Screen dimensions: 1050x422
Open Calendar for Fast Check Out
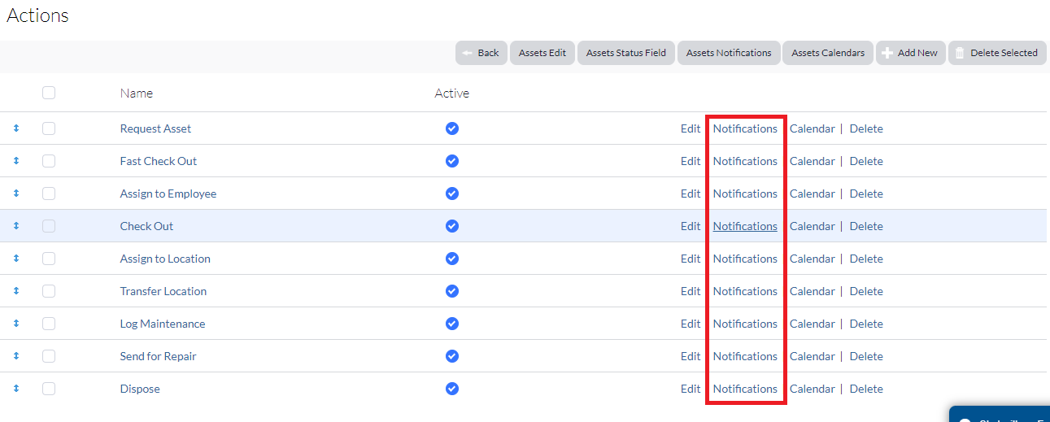coord(813,161)
